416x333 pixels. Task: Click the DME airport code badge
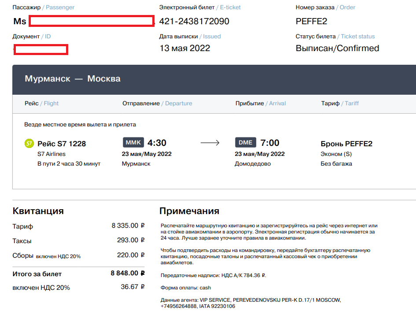pos(245,142)
